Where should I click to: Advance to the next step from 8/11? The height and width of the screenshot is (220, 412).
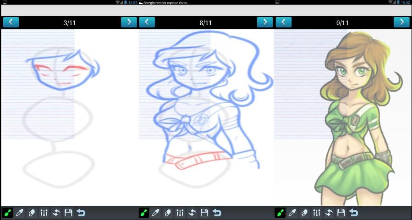click(x=265, y=22)
